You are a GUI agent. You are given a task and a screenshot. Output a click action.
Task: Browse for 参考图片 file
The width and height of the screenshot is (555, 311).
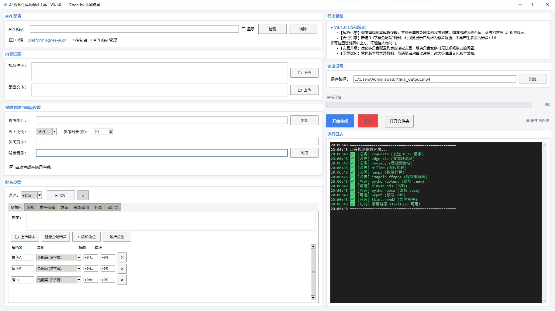[304, 120]
